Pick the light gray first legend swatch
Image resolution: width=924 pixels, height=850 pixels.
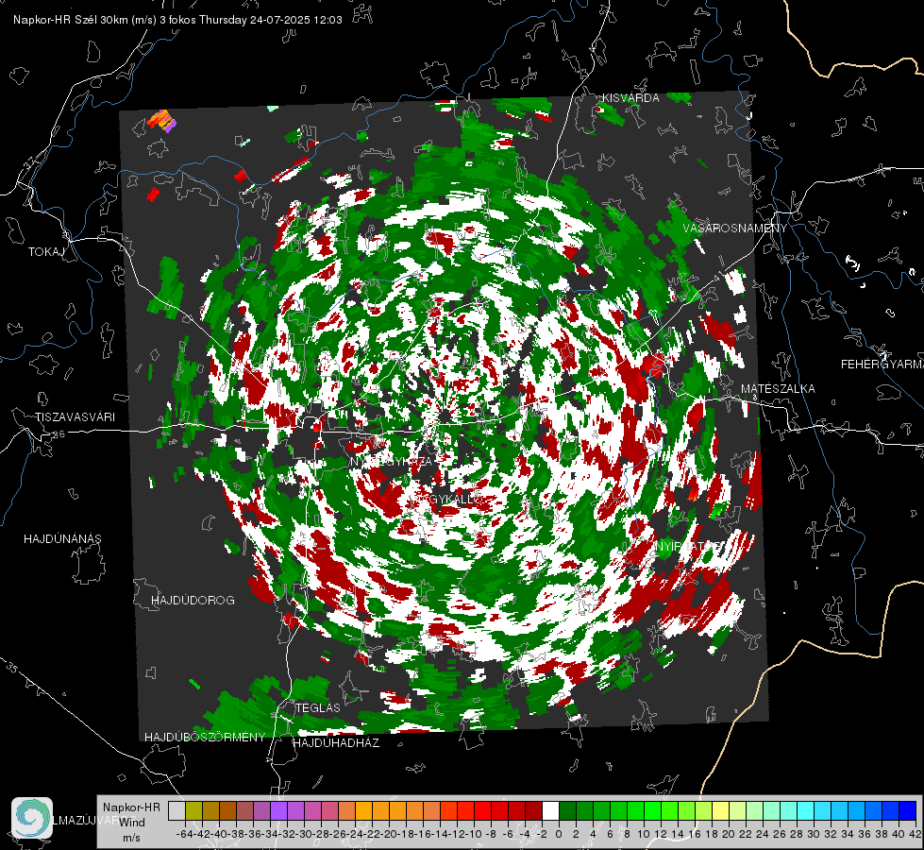pos(176,811)
